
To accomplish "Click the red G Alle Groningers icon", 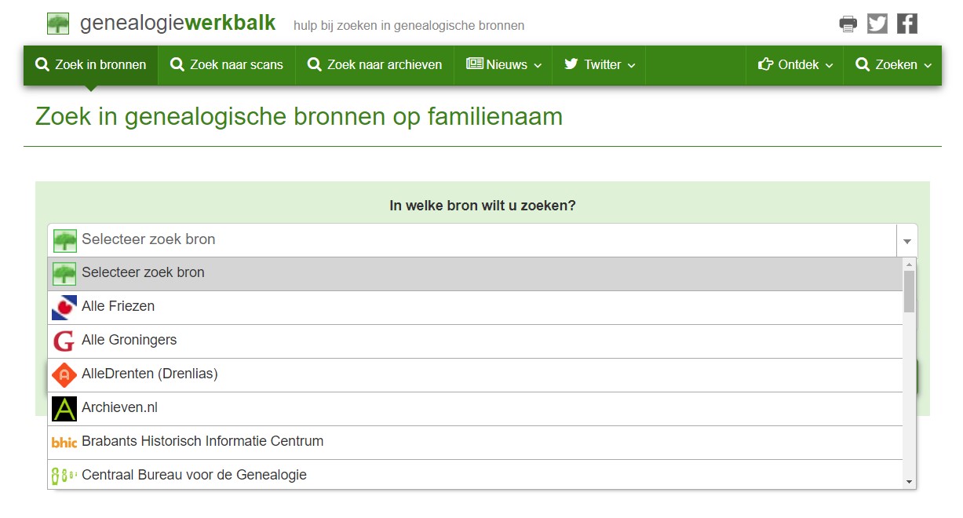I will [x=64, y=341].
